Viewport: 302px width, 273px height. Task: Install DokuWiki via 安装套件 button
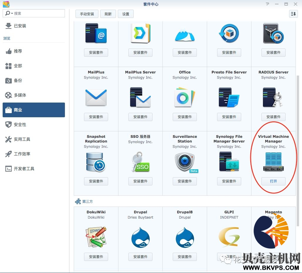click(x=96, y=257)
